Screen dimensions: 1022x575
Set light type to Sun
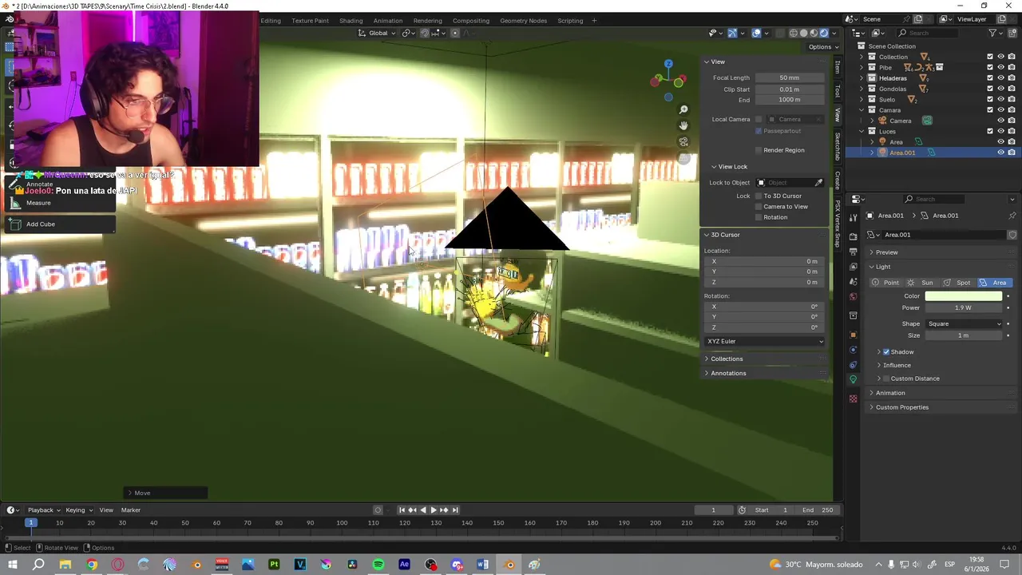[x=921, y=283]
